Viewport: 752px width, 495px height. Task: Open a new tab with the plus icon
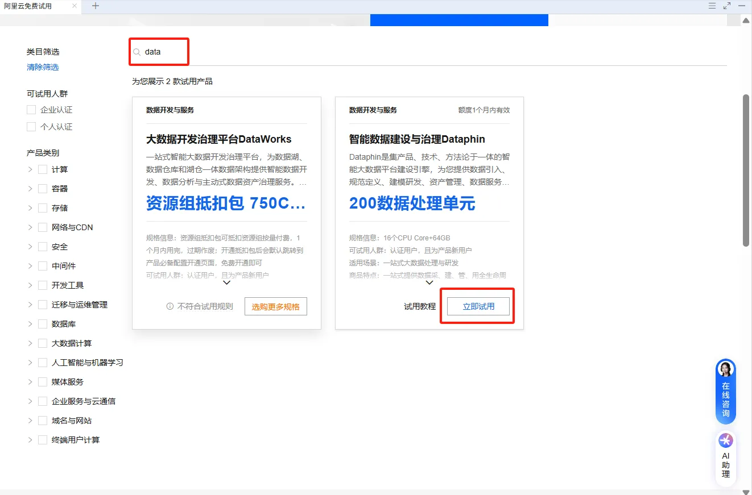tap(96, 6)
